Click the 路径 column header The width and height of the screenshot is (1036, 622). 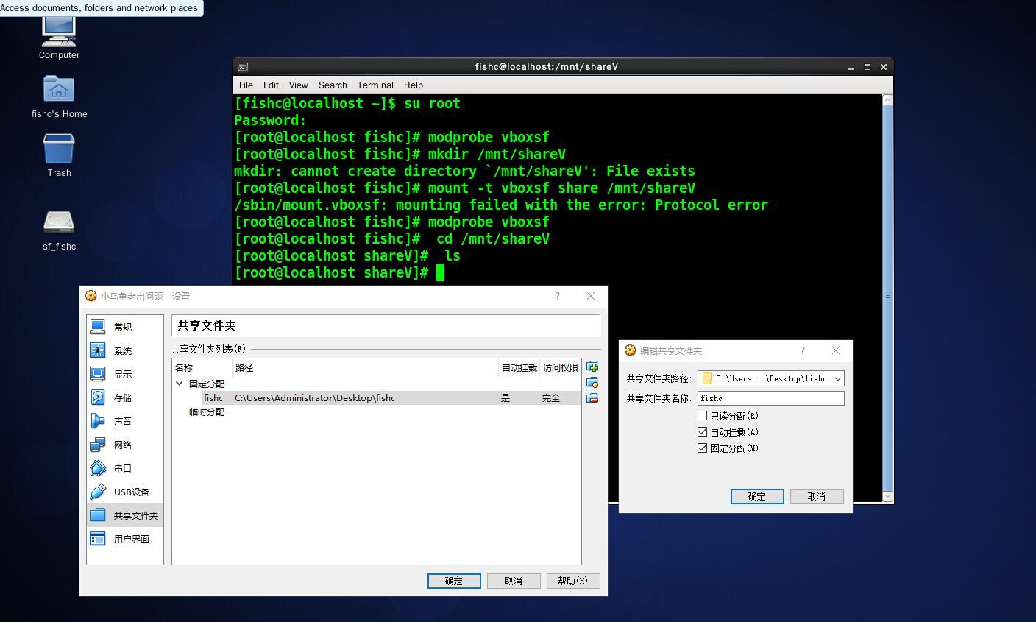click(366, 367)
